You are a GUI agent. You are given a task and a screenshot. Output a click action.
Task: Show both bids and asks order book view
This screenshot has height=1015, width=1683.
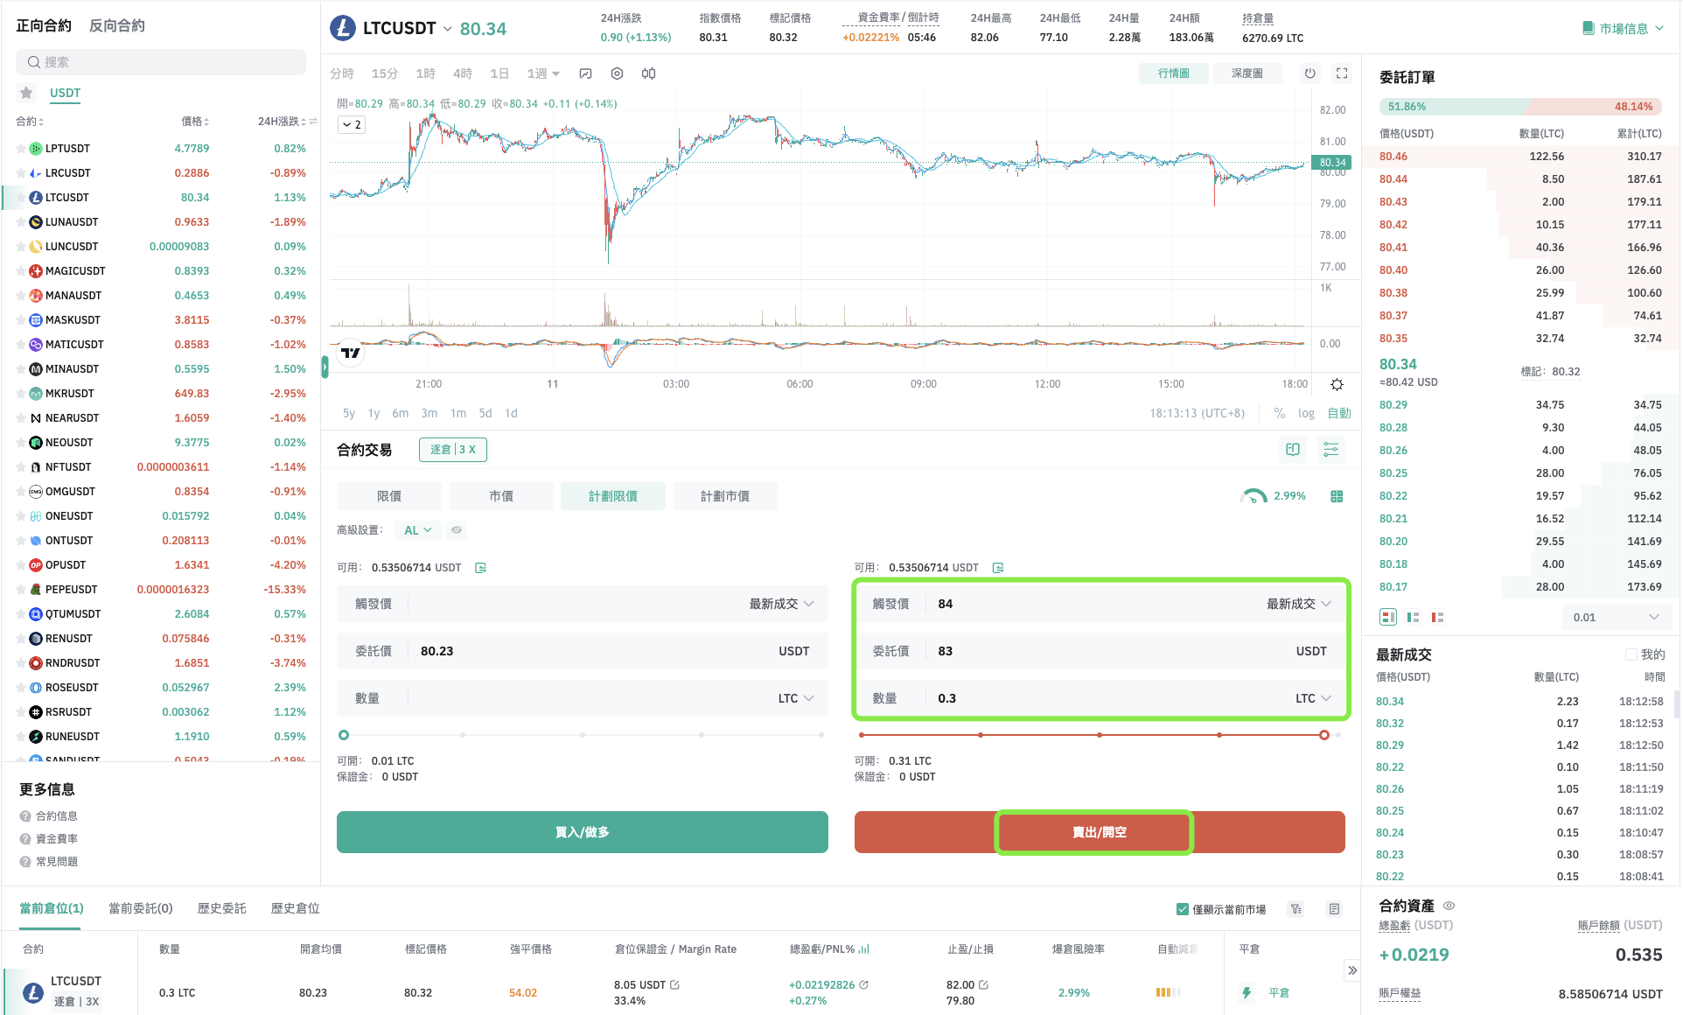tap(1388, 617)
